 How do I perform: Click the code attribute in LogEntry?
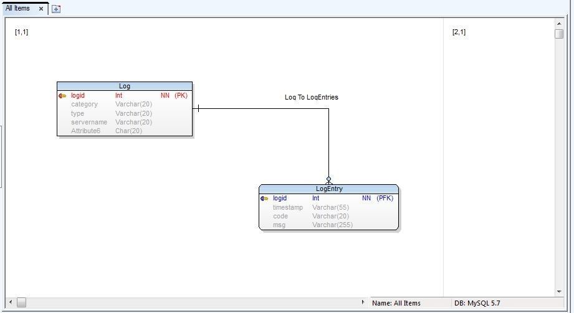pyautogui.click(x=280, y=216)
